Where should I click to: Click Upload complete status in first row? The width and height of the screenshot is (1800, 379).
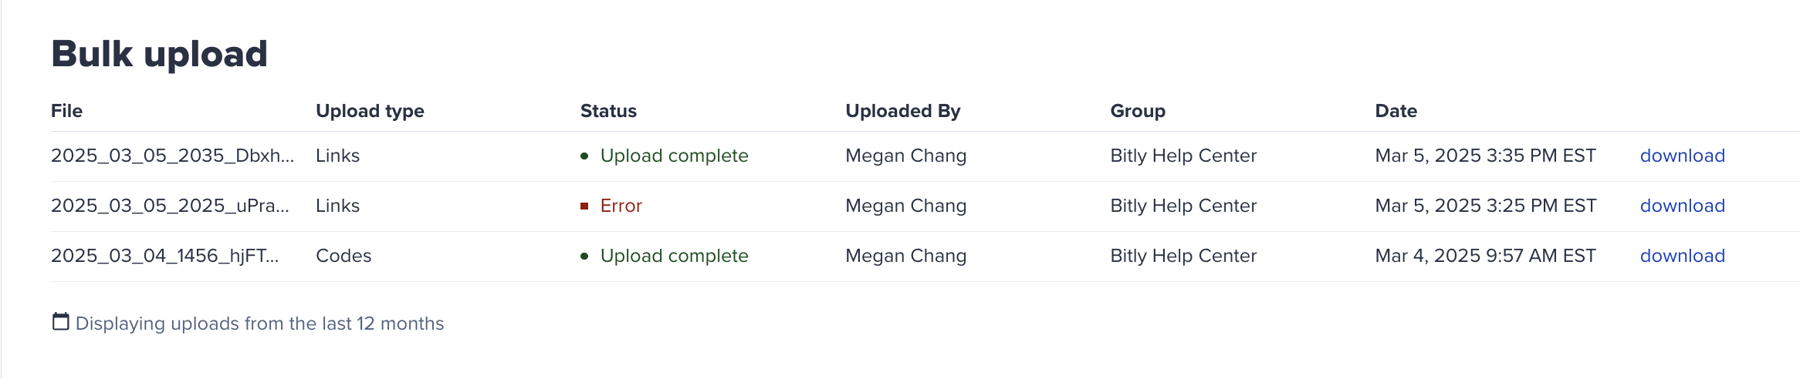point(674,156)
